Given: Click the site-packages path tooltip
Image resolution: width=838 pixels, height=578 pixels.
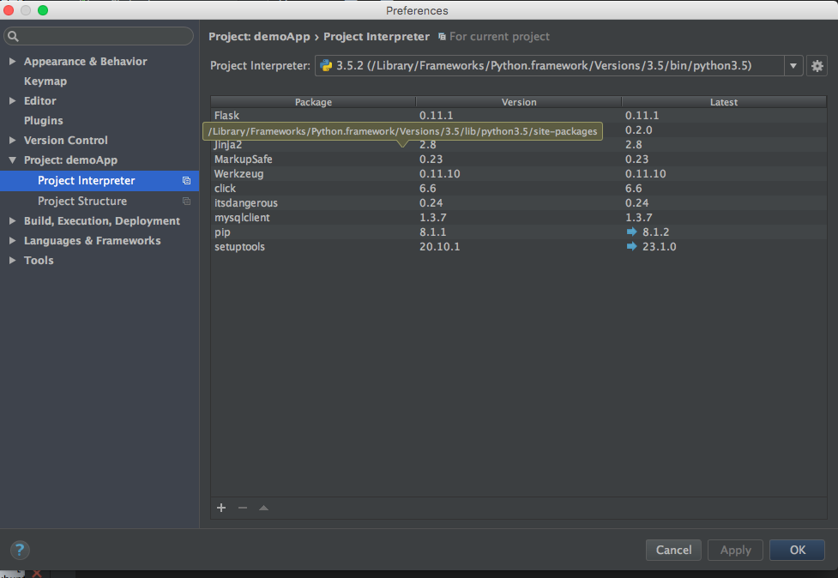Looking at the screenshot, I should pyautogui.click(x=402, y=131).
